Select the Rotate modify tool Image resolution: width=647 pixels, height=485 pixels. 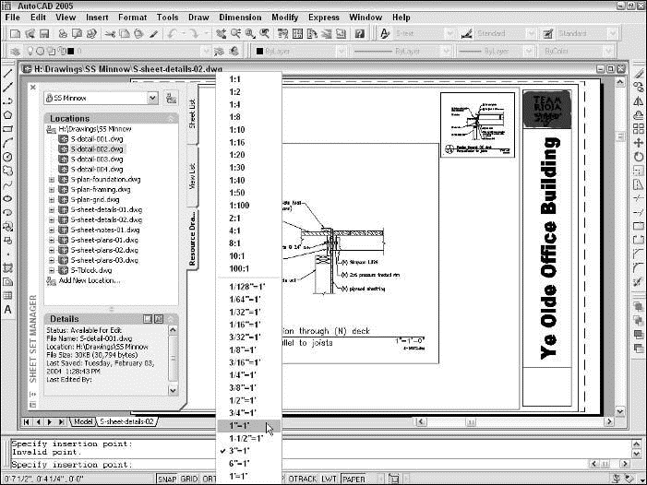[x=639, y=157]
